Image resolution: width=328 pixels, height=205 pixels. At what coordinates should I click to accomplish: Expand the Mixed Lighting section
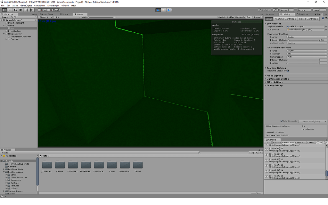(275, 76)
